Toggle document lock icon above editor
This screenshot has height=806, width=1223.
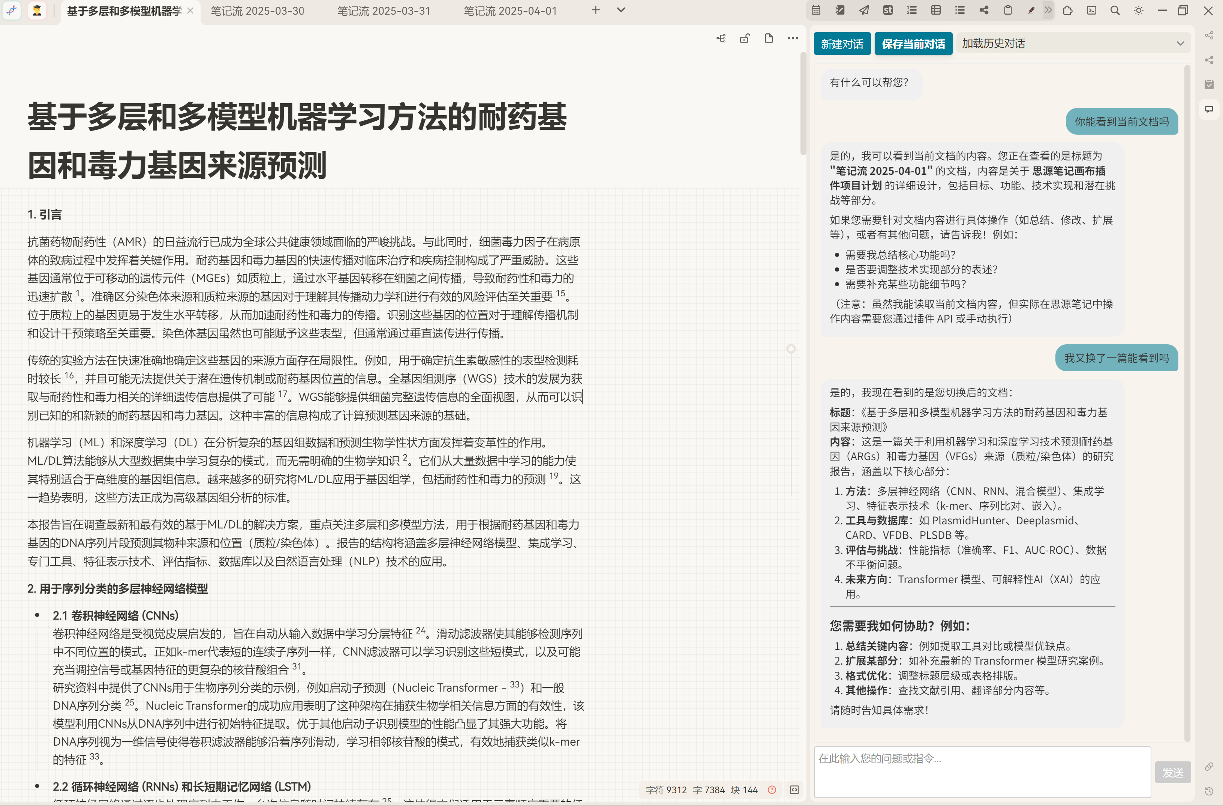(x=745, y=39)
